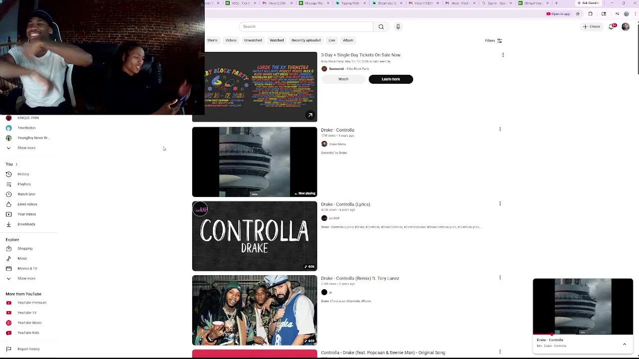
Task: Click the search magnifier button
Action: click(381, 26)
